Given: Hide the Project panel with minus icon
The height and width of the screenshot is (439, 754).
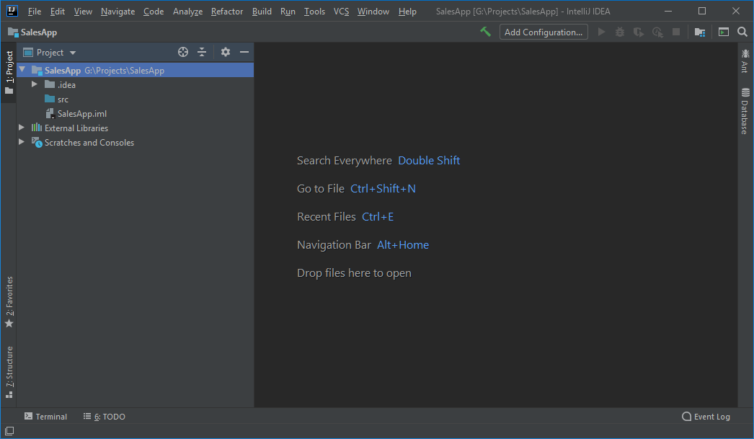Looking at the screenshot, I should (x=244, y=52).
